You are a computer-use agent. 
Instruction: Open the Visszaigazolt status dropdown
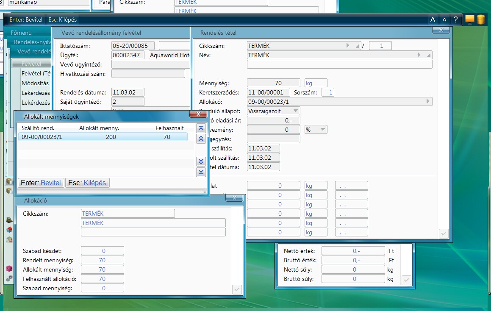(296, 111)
